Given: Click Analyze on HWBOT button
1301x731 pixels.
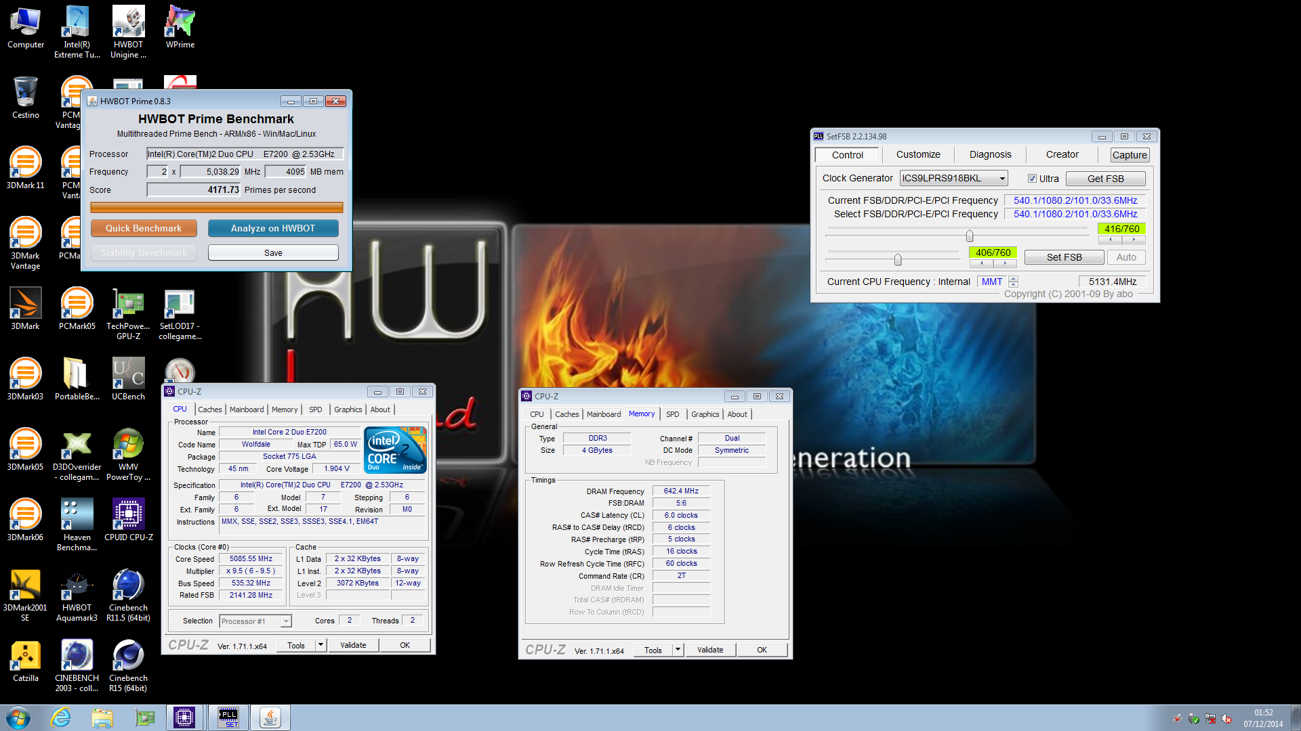Looking at the screenshot, I should point(273,228).
